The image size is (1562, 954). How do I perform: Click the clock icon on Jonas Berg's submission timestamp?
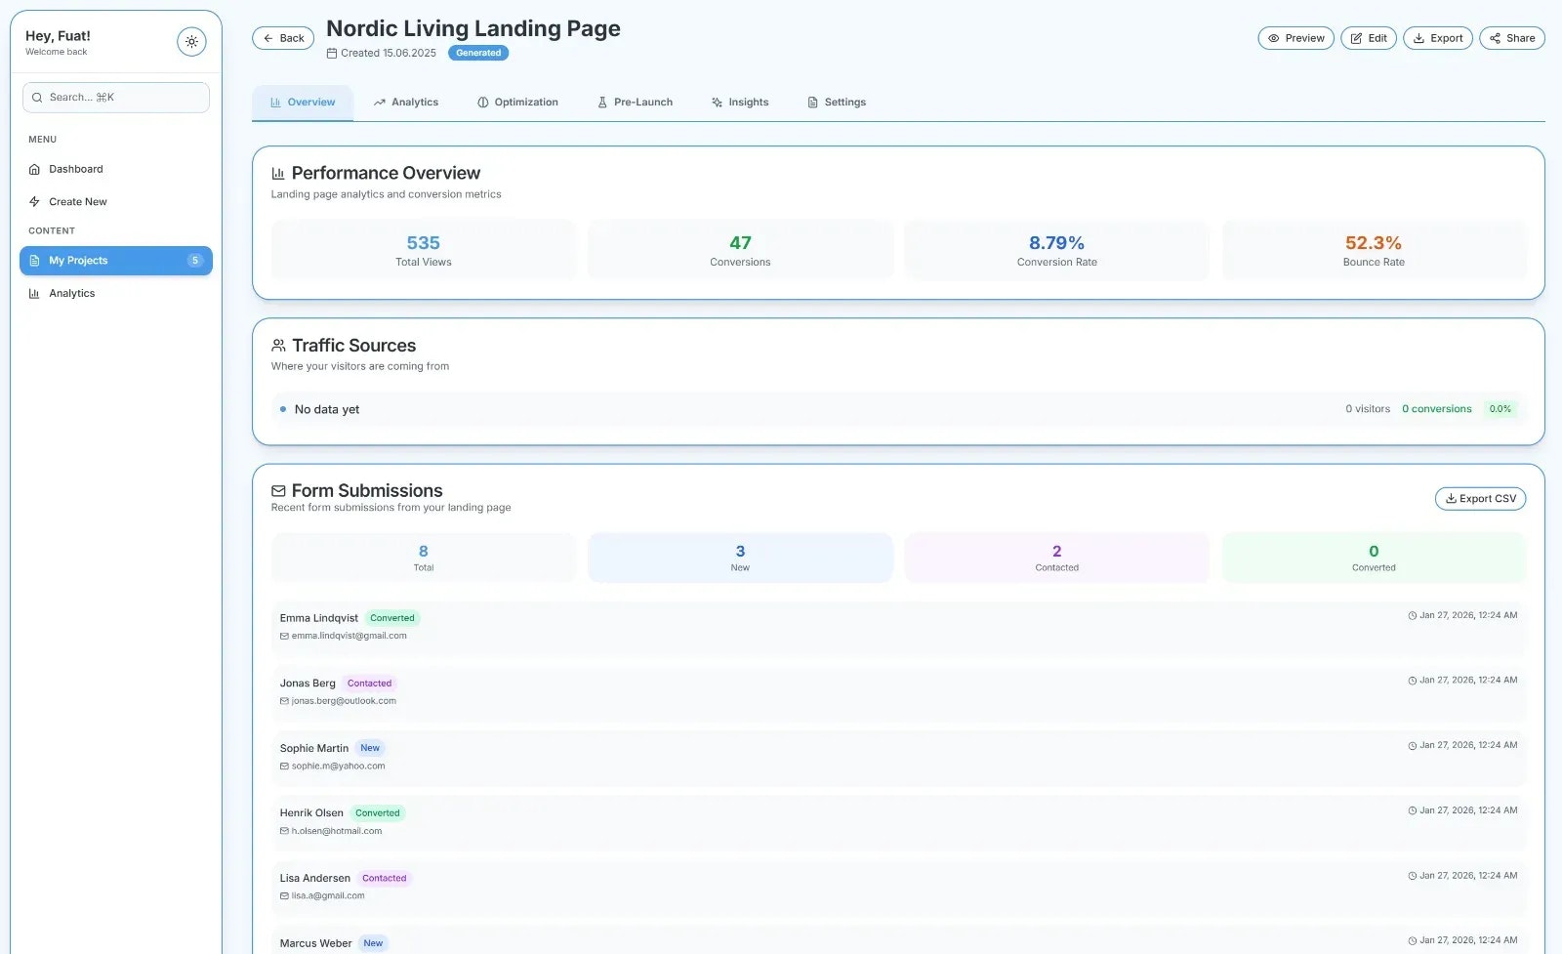[1413, 680]
